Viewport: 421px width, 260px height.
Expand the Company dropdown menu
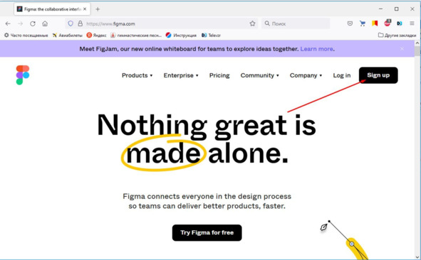point(306,75)
